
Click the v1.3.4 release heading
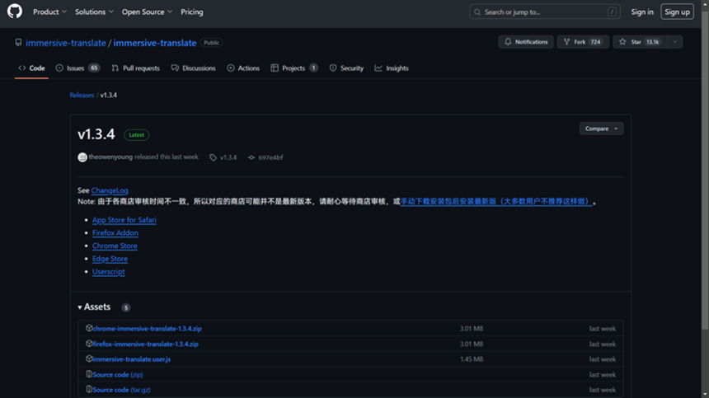pyautogui.click(x=96, y=134)
